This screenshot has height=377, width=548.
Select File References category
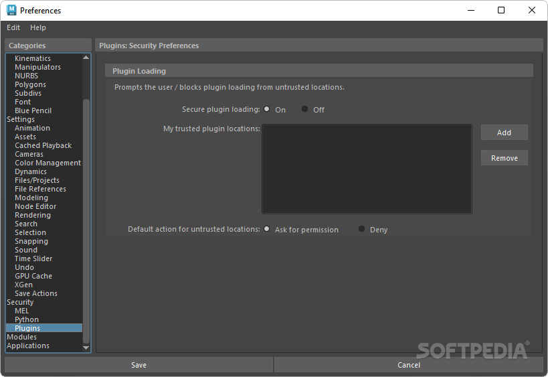(x=41, y=190)
